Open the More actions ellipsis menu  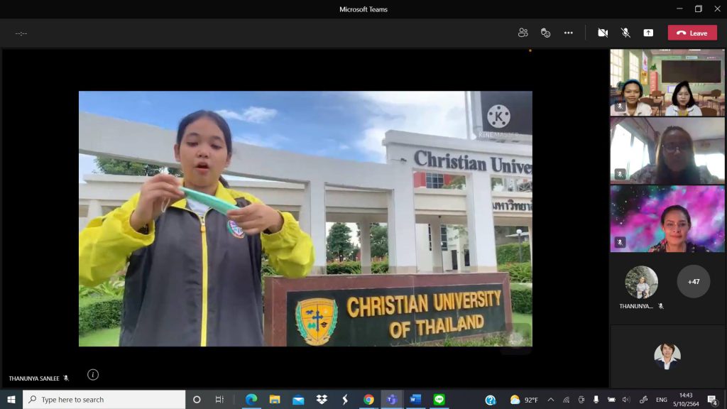(569, 33)
